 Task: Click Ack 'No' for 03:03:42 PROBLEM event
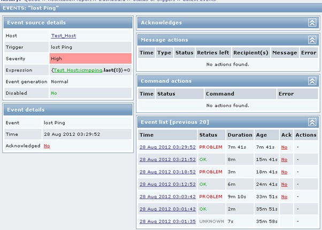tap(284, 196)
